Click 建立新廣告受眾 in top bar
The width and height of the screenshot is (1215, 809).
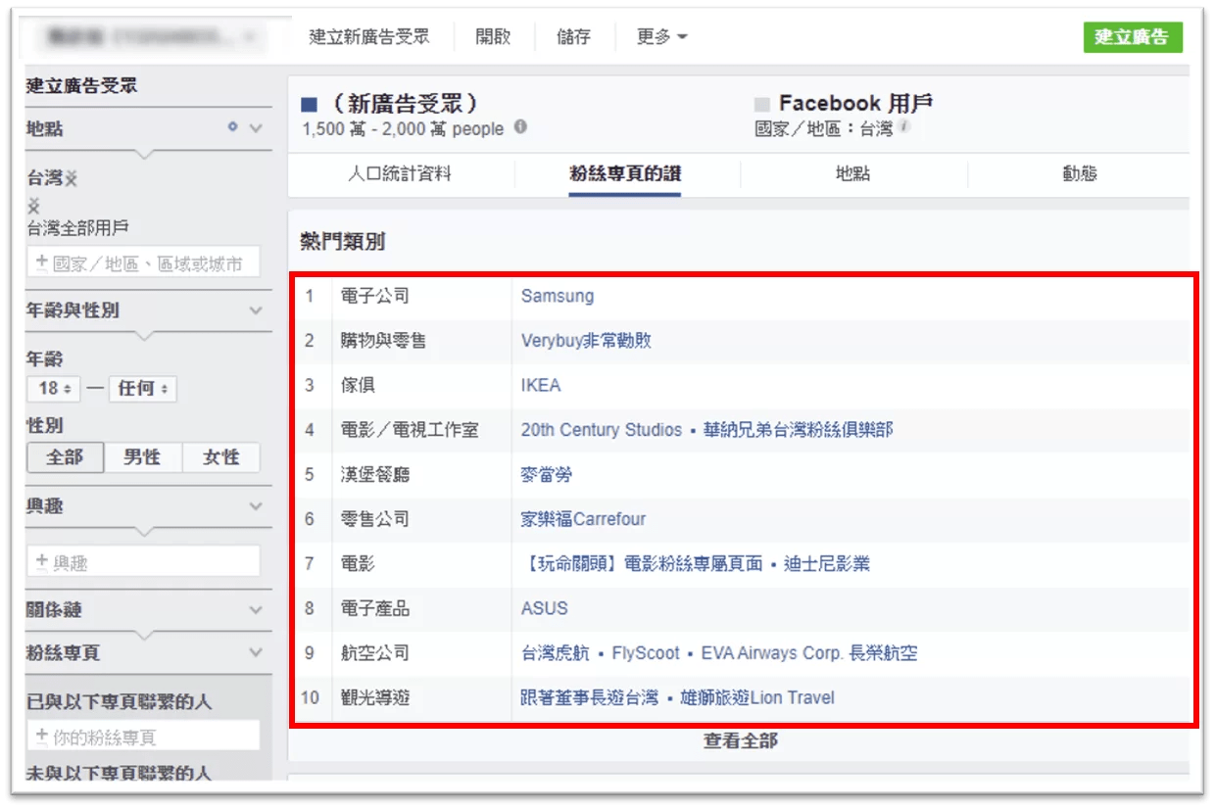(x=369, y=37)
